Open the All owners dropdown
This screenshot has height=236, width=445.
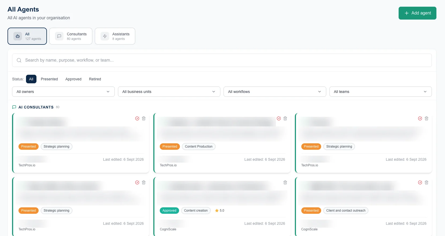click(63, 92)
